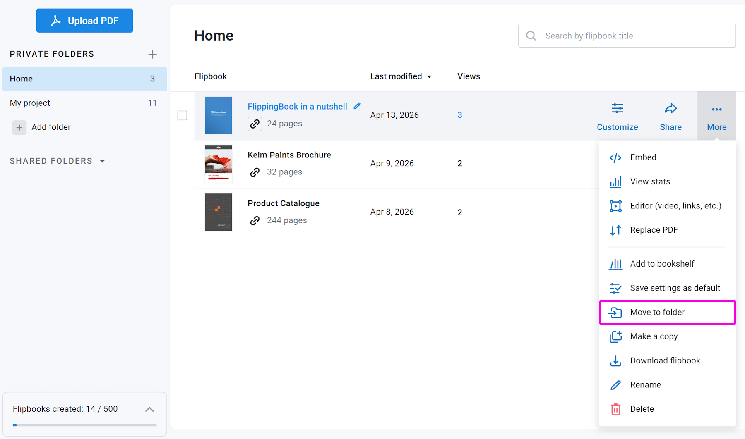Click the Flipbooks created progress bar
The image size is (745, 439).
[x=84, y=425]
